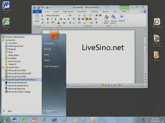Toggle Align Text Left
The image size is (165, 123).
(79, 19)
